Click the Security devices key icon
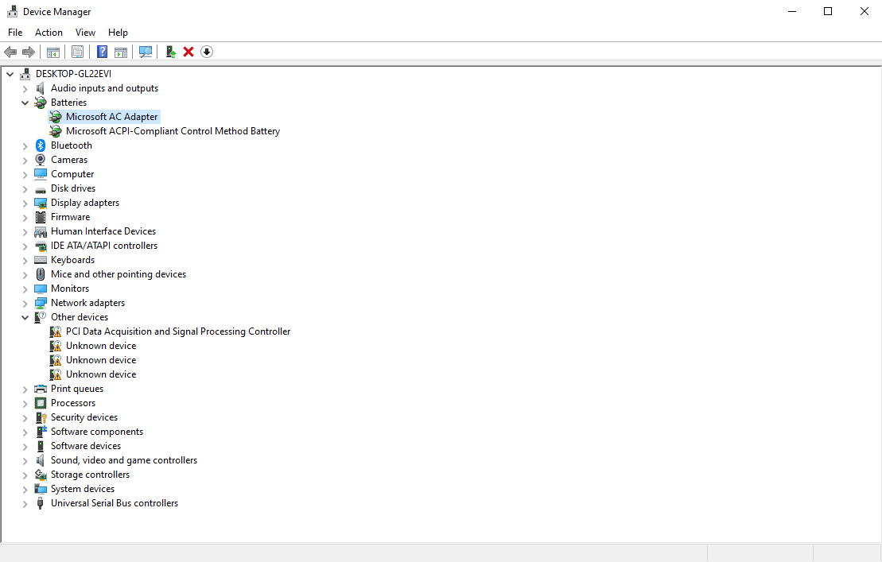The image size is (882, 562). point(41,417)
